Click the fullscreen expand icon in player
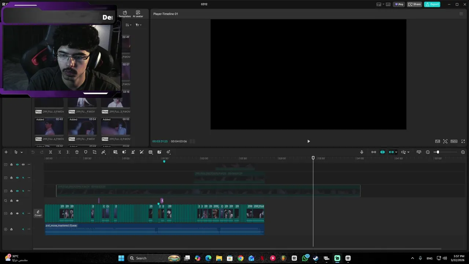Image resolution: width=469 pixels, height=264 pixels. click(x=463, y=141)
